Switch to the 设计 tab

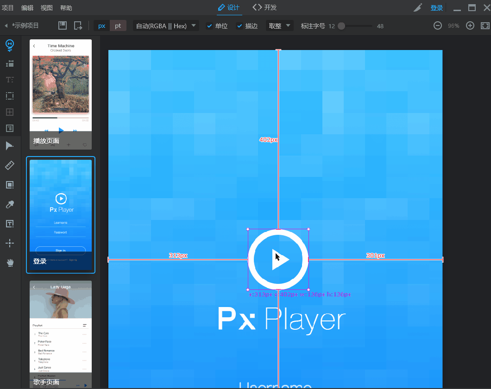229,7
